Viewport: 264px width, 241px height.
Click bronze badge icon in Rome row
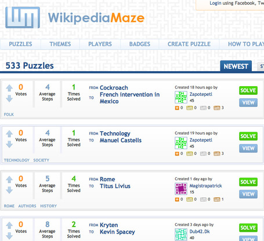(x=217, y=199)
